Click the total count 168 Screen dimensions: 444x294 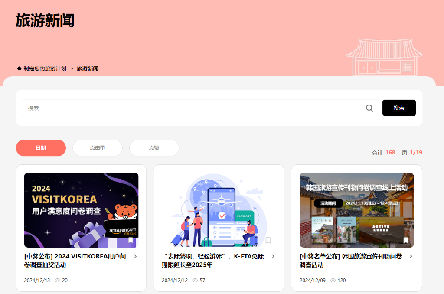(390, 152)
